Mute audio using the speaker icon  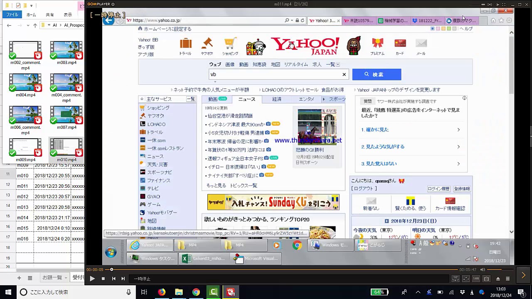[x=483, y=270]
